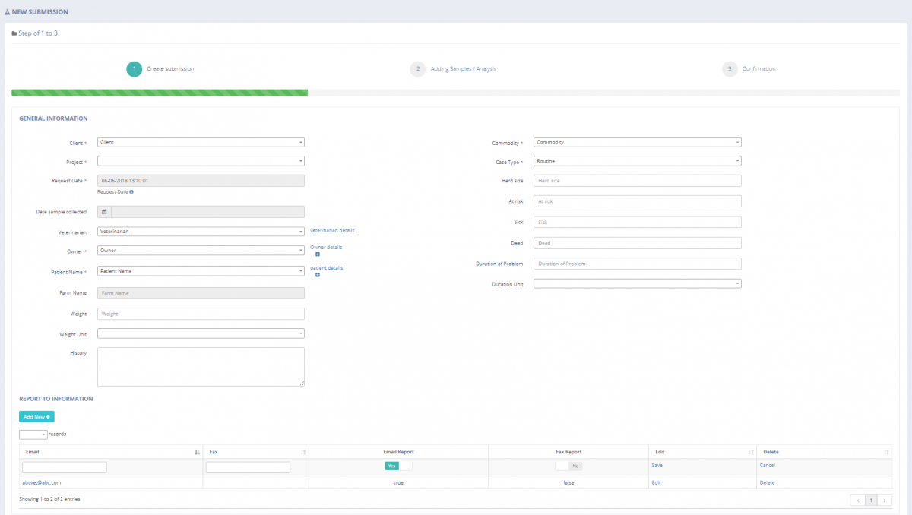Click the Herd size field
The image size is (912, 515).
pyautogui.click(x=637, y=181)
